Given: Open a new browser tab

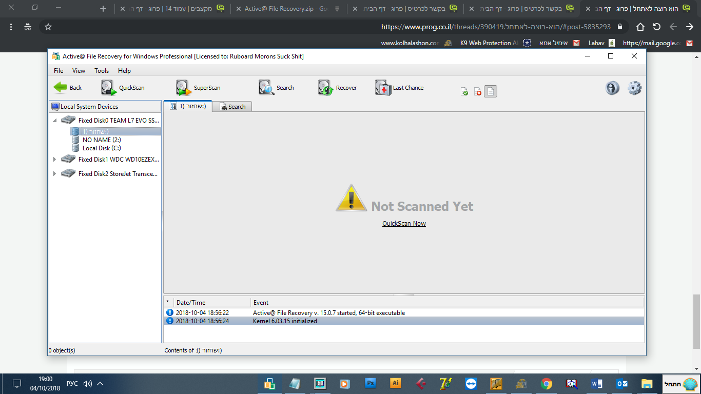Looking at the screenshot, I should (103, 9).
